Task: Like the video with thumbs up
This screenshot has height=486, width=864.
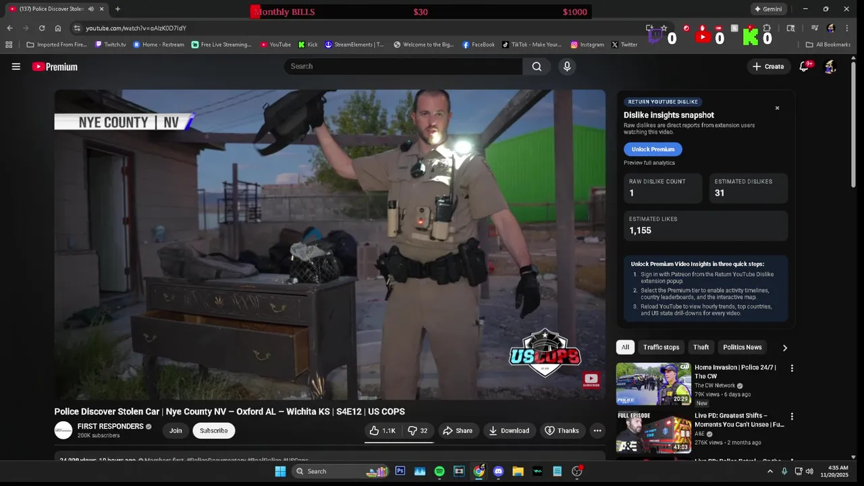Action: tap(383, 431)
